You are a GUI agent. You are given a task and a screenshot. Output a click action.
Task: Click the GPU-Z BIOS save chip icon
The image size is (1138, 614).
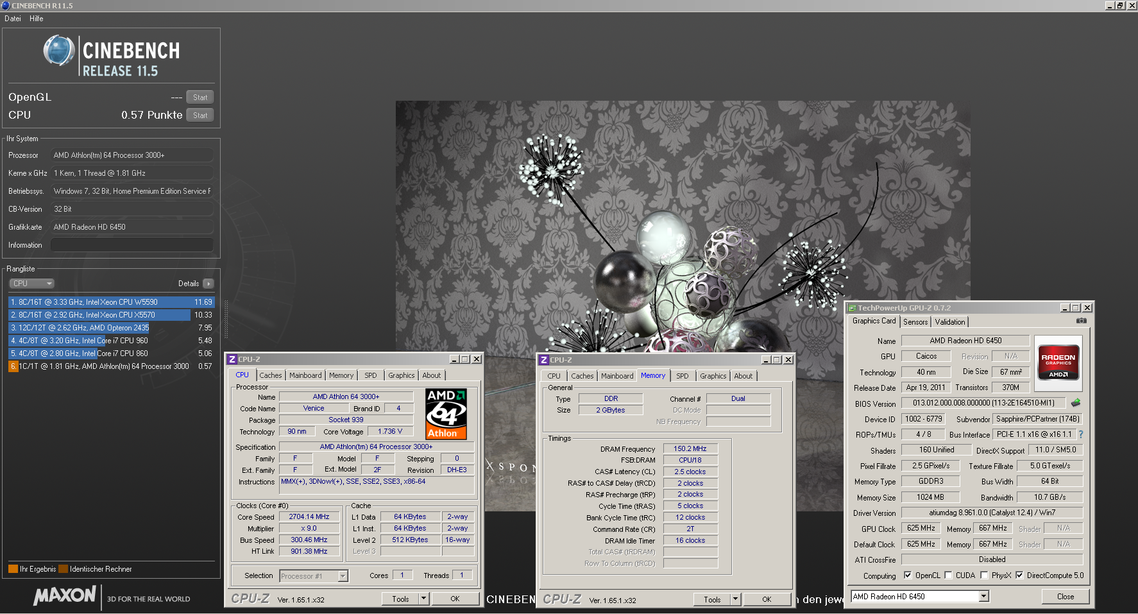pos(1076,403)
